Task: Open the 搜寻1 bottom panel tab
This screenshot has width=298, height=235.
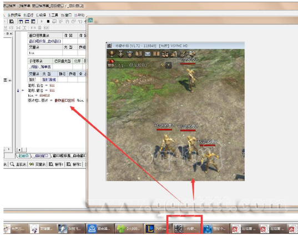Action: pyautogui.click(x=55, y=164)
